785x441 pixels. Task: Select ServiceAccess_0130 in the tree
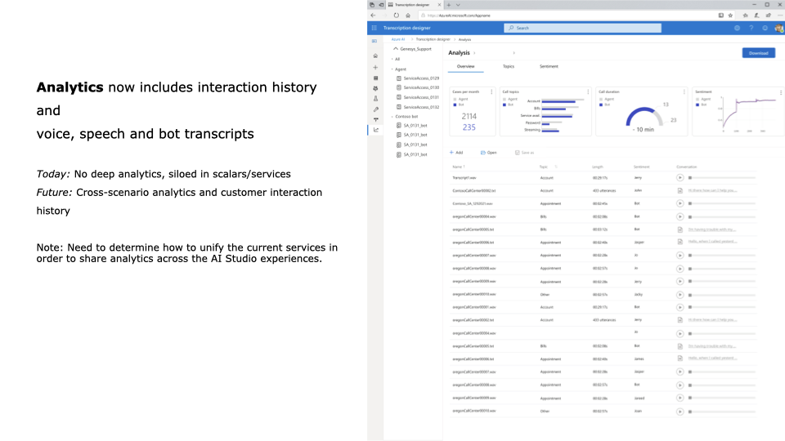pos(418,87)
